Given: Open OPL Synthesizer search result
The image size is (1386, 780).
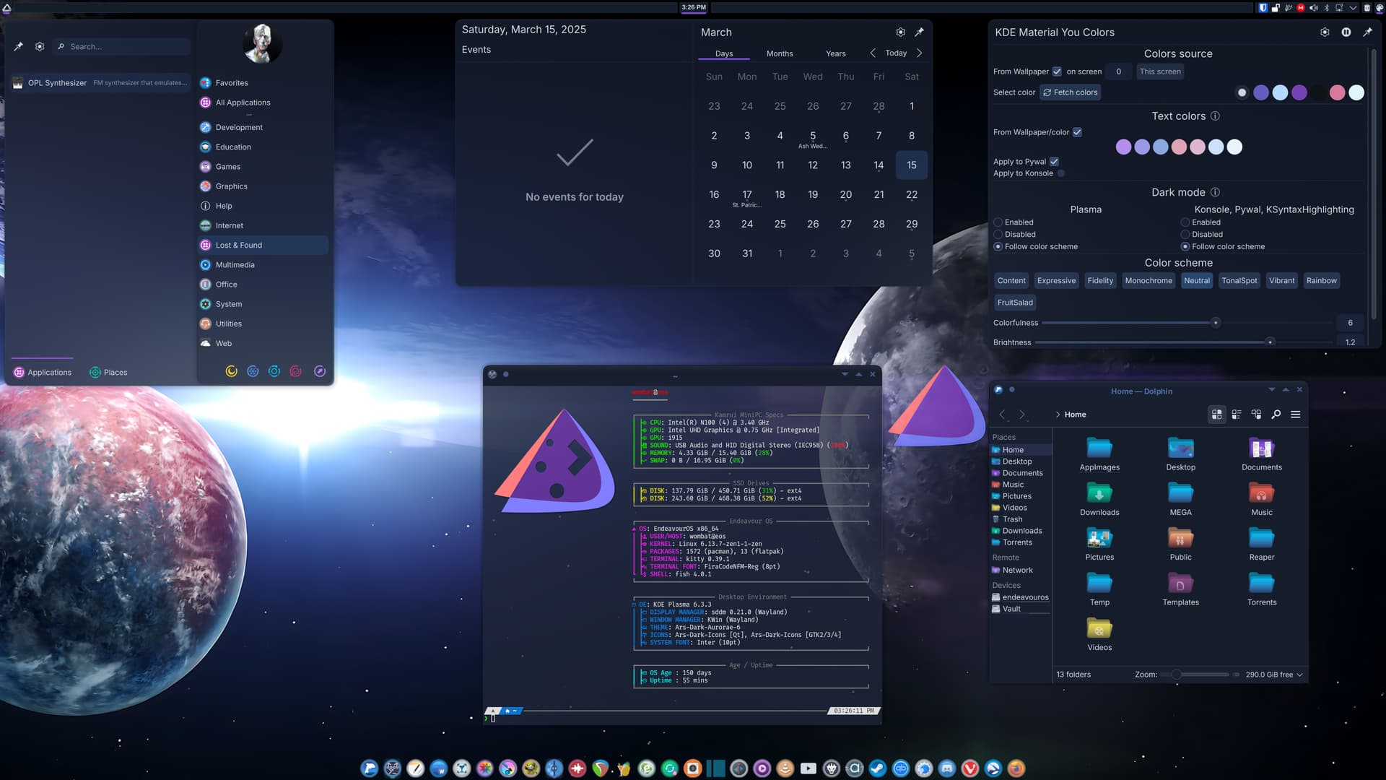Looking at the screenshot, I should [100, 83].
